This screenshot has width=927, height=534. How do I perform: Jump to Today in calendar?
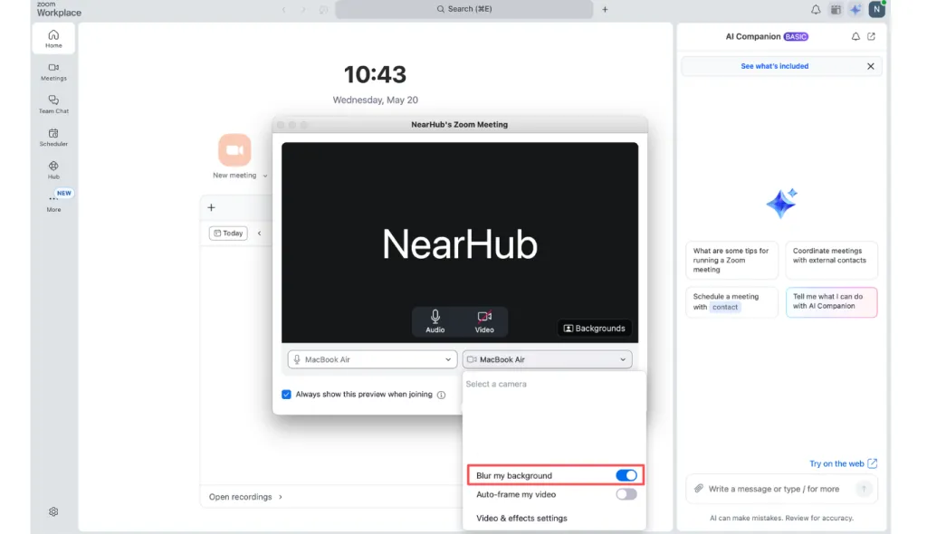[x=228, y=233]
